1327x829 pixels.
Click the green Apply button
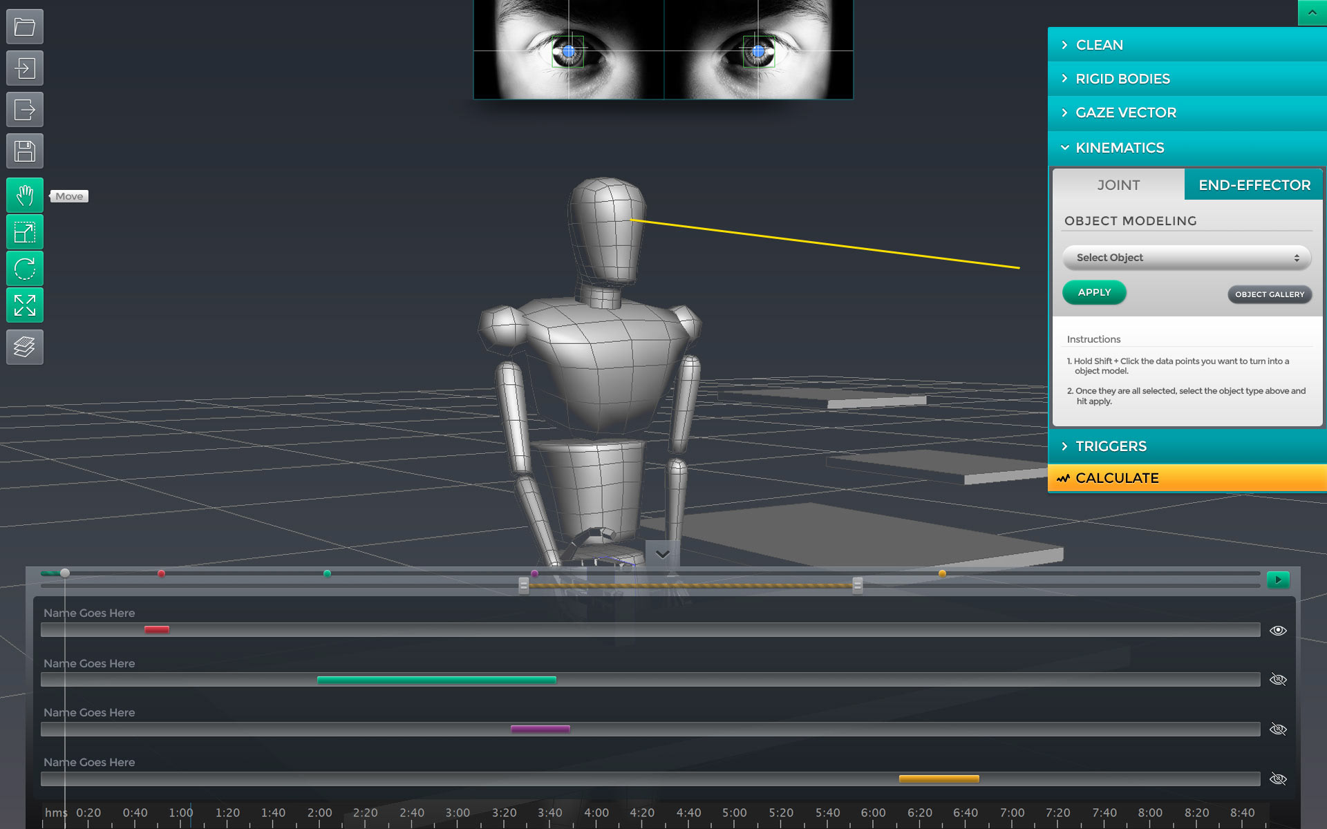[x=1094, y=292]
